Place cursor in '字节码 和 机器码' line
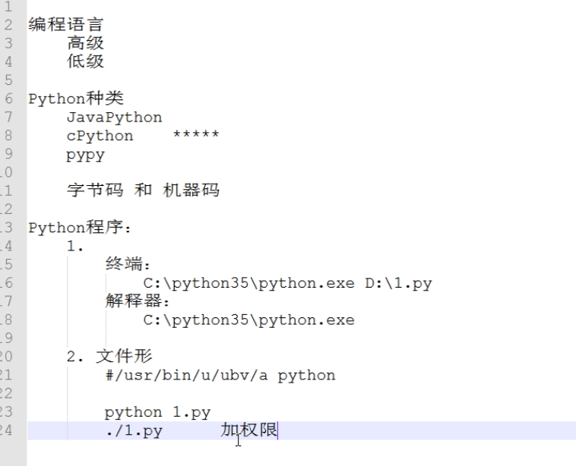Viewport: 576px width, 466px height. coord(143,190)
